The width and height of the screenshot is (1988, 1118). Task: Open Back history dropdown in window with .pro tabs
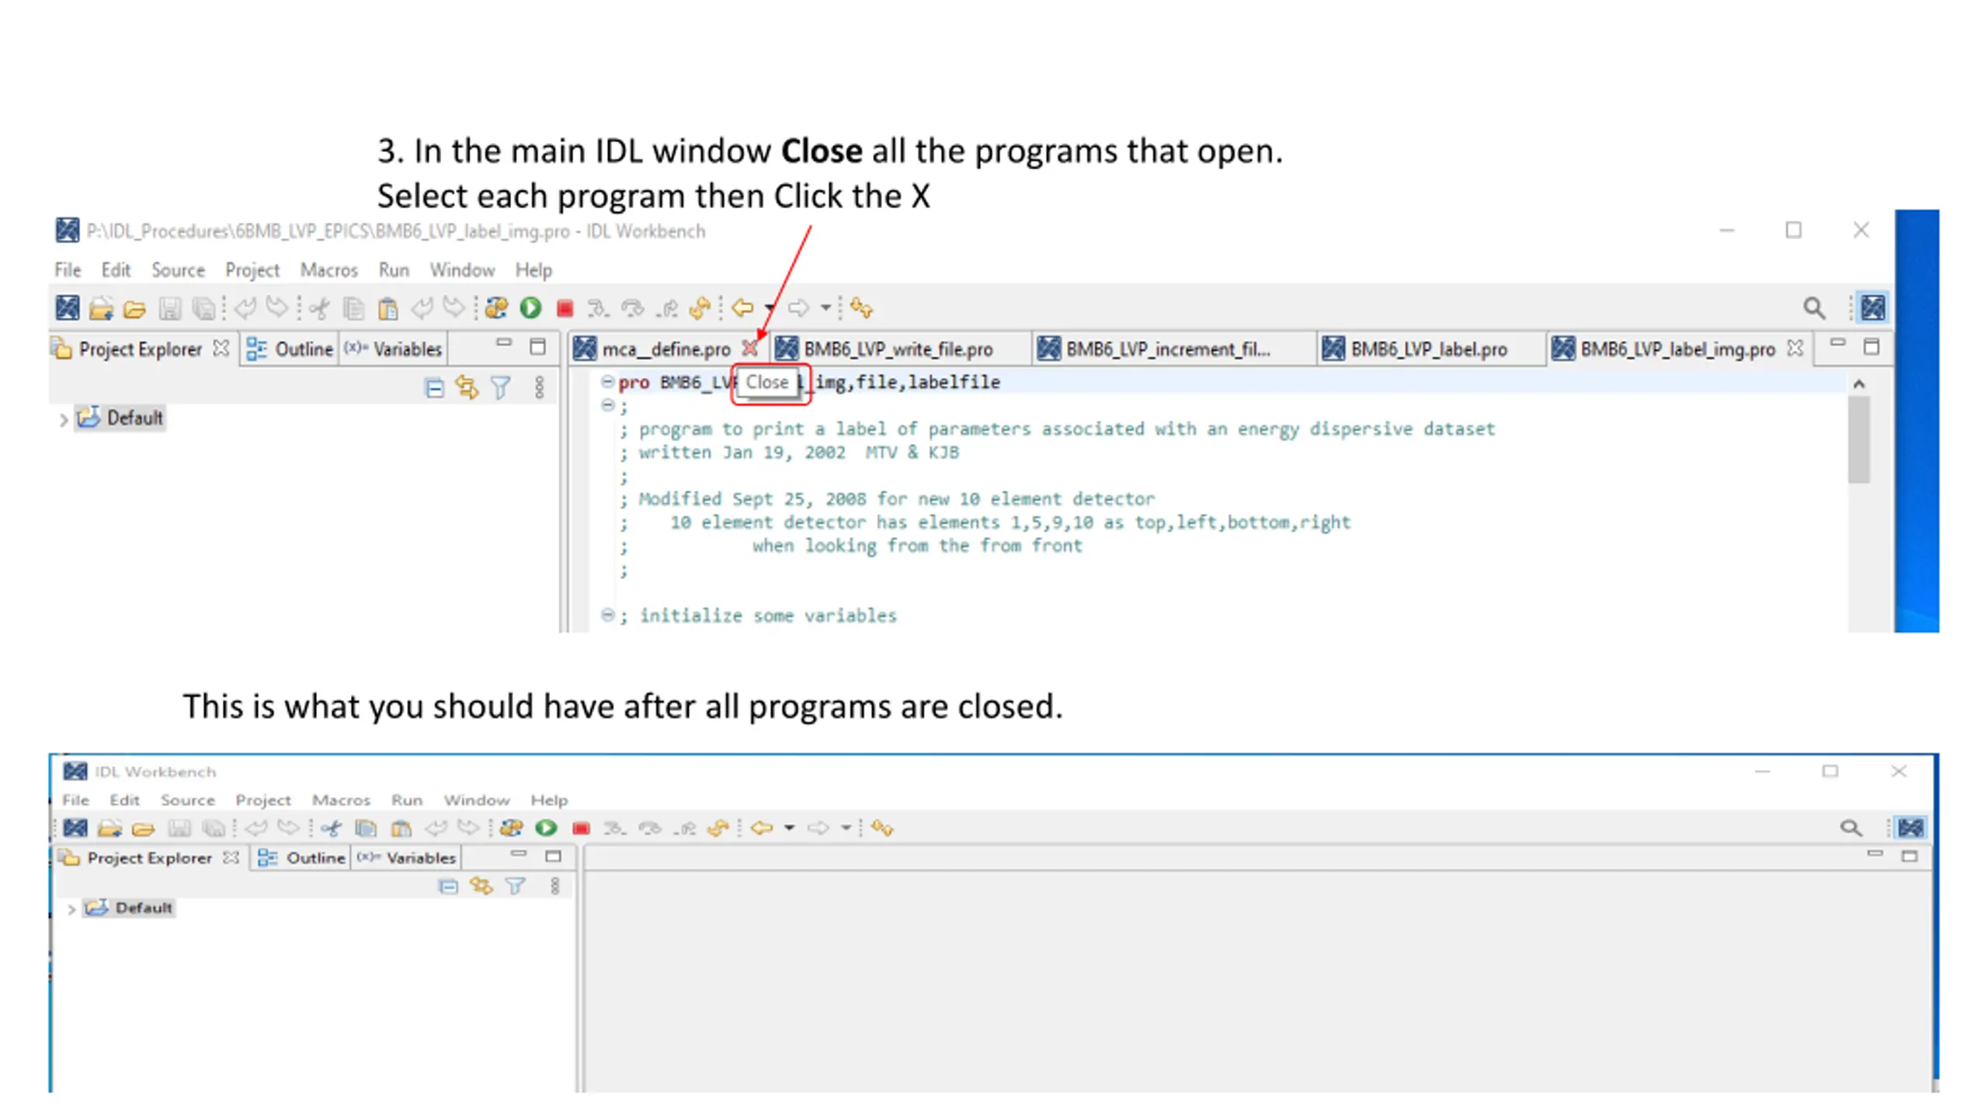tap(769, 308)
